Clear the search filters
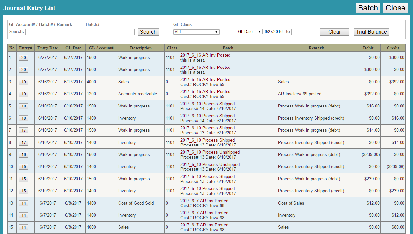413x234 pixels. click(334, 32)
